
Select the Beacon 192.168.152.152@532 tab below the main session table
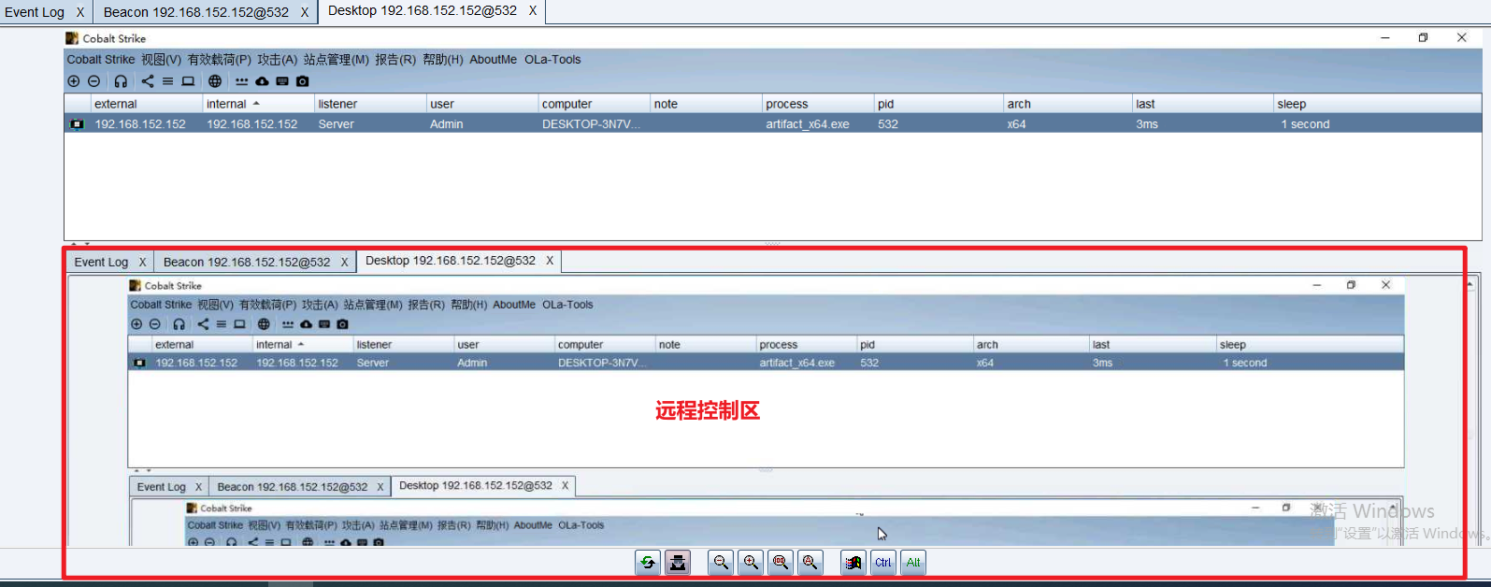(x=247, y=262)
